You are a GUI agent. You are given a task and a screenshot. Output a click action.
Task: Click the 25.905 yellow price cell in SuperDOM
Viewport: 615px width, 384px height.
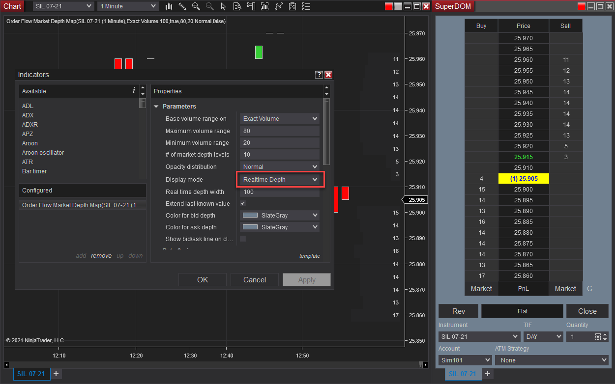(x=524, y=179)
